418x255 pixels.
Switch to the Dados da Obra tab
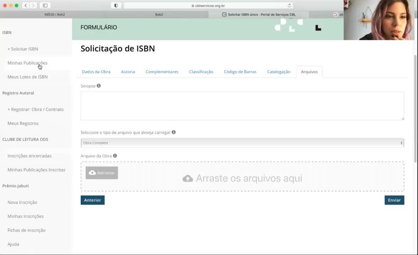(x=96, y=72)
